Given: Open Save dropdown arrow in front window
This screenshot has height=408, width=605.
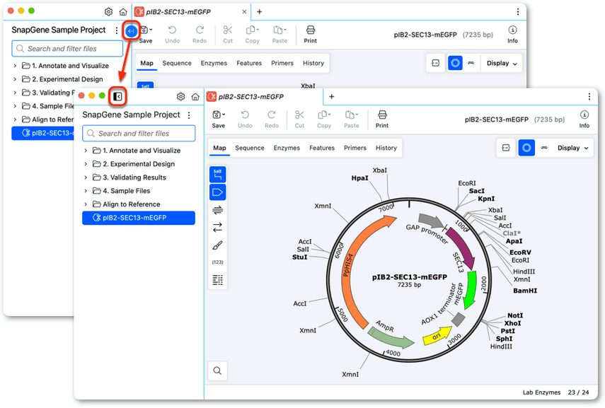Looking at the screenshot, I should coord(224,115).
